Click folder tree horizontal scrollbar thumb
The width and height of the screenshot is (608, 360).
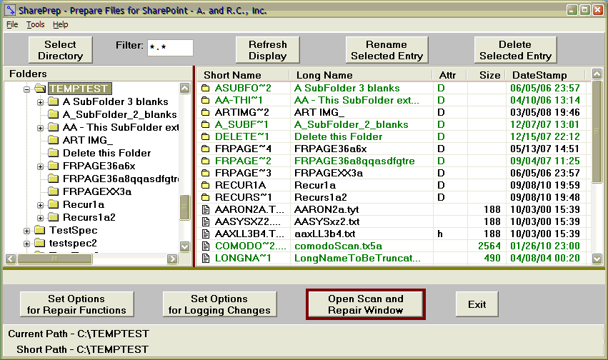[55, 259]
